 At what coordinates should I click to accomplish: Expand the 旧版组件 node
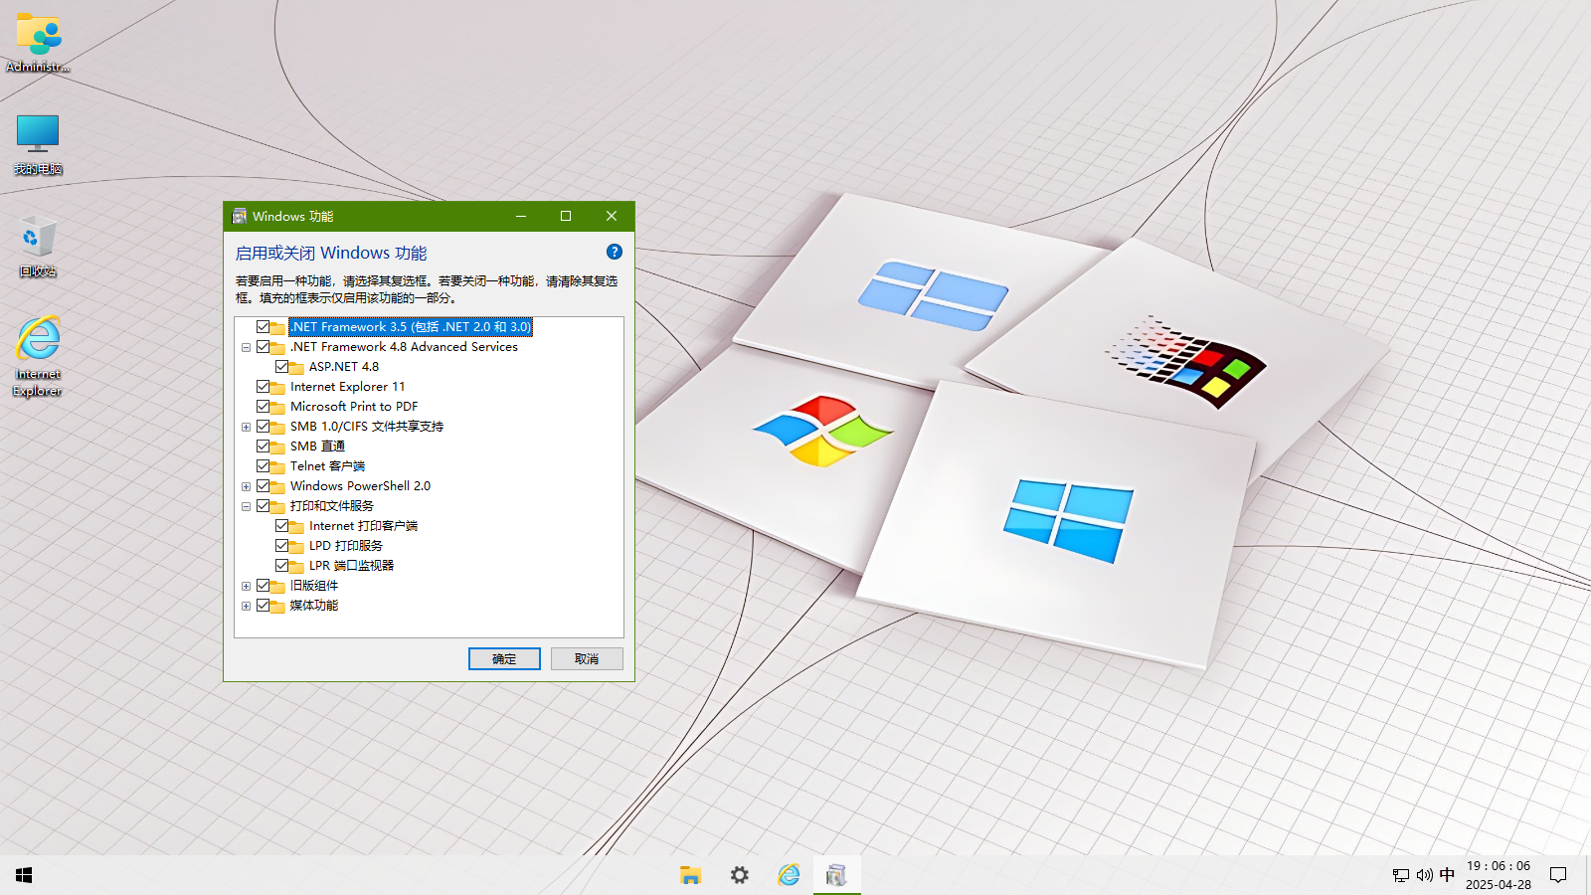point(246,586)
